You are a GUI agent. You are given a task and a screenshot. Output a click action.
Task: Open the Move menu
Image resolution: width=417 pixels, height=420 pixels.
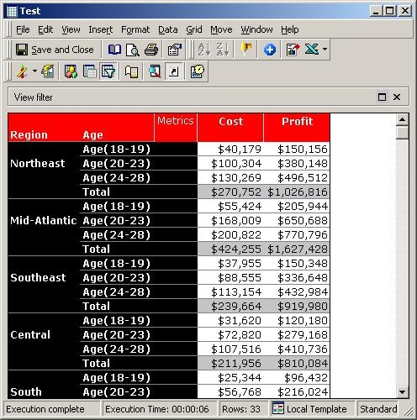point(221,29)
